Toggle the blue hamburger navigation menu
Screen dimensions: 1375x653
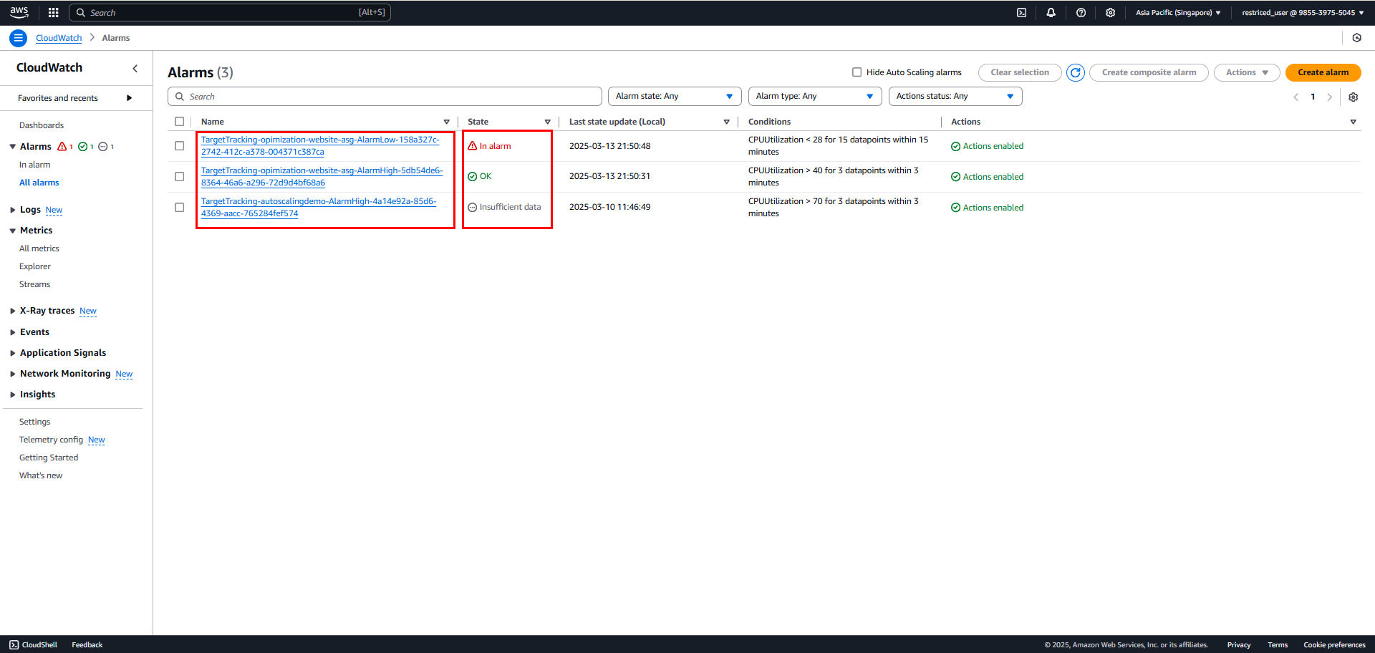(18, 38)
